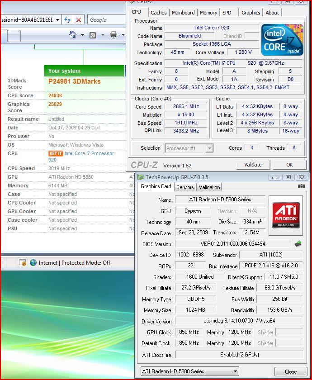312x380 pixels.
Task: Click the Core Speed value 2865.1 MHz
Action: (x=186, y=106)
